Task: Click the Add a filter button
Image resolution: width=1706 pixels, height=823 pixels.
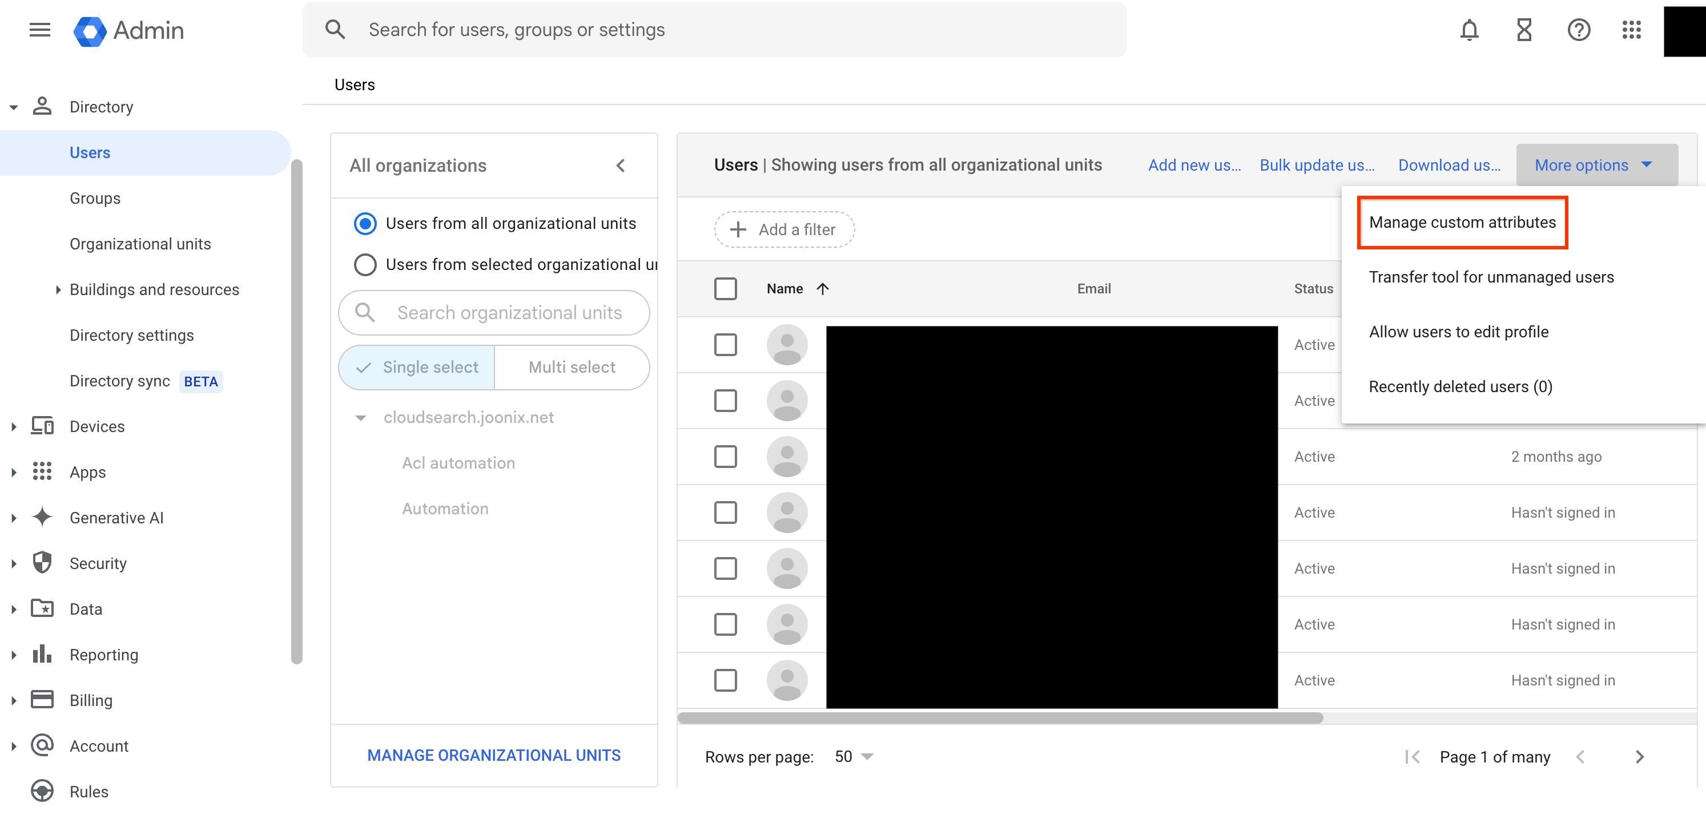Action: 784,229
